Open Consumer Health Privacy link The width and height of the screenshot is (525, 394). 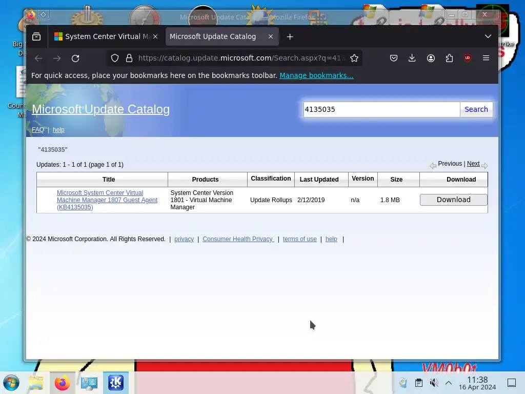238,239
